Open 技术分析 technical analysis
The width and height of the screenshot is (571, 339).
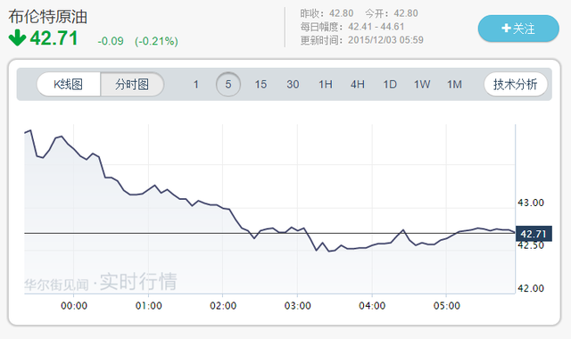[x=516, y=85]
